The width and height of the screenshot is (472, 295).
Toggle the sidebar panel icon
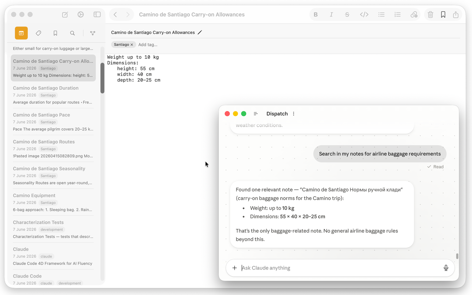click(x=97, y=15)
